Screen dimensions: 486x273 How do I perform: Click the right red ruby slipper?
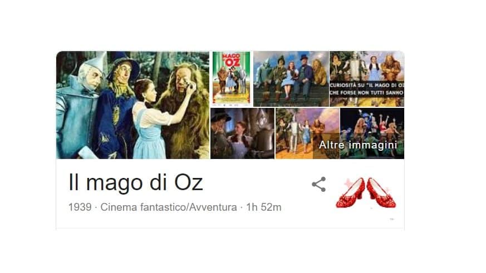click(x=381, y=192)
